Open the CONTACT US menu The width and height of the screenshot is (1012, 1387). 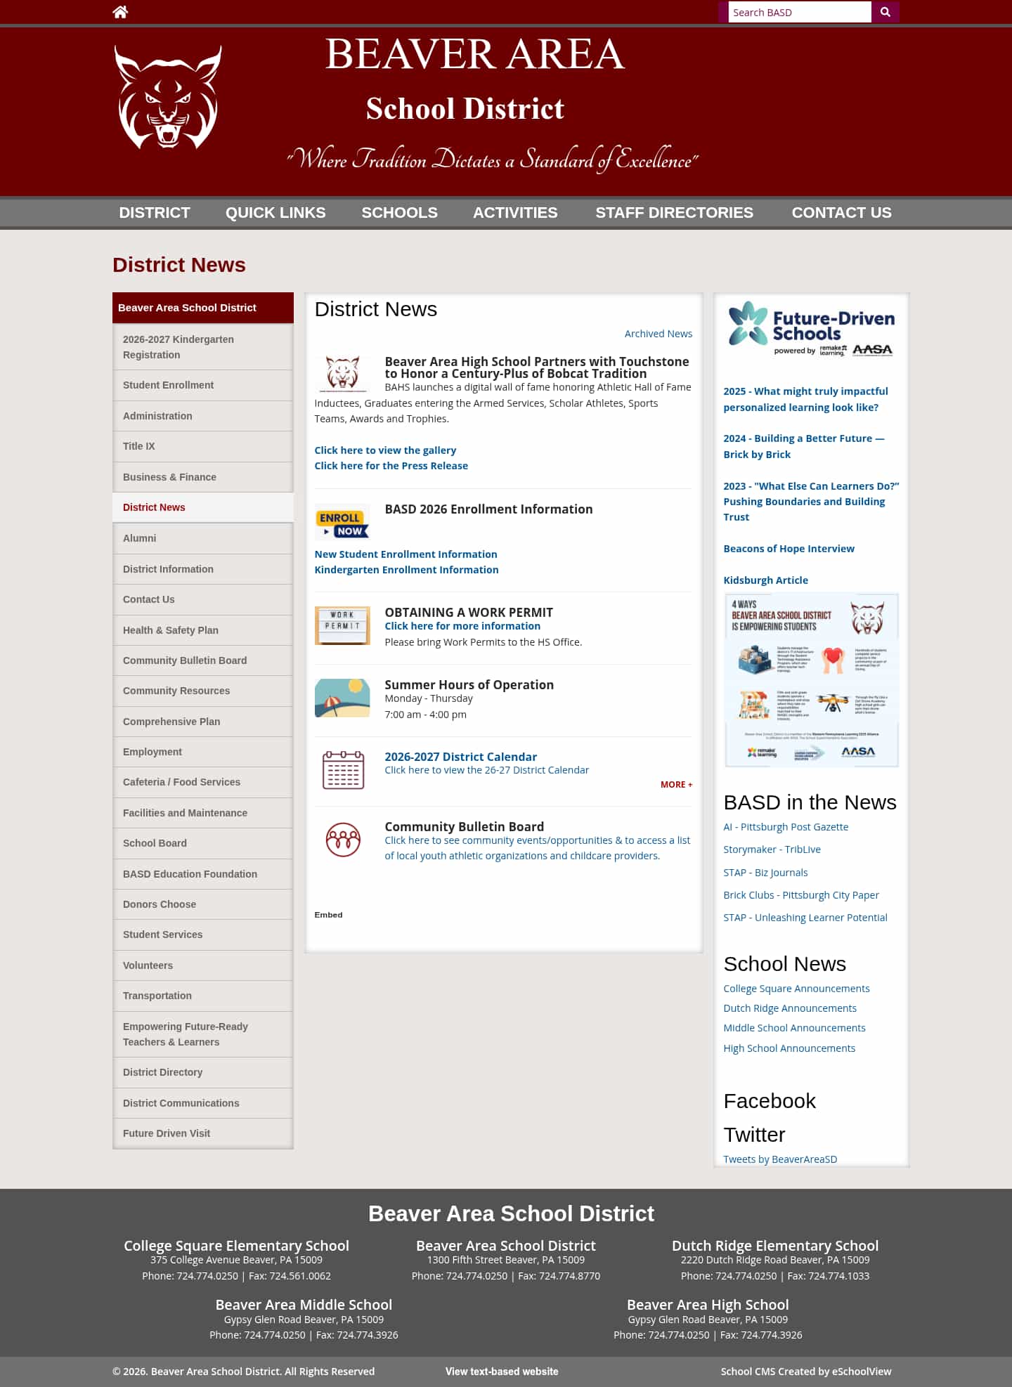point(841,213)
